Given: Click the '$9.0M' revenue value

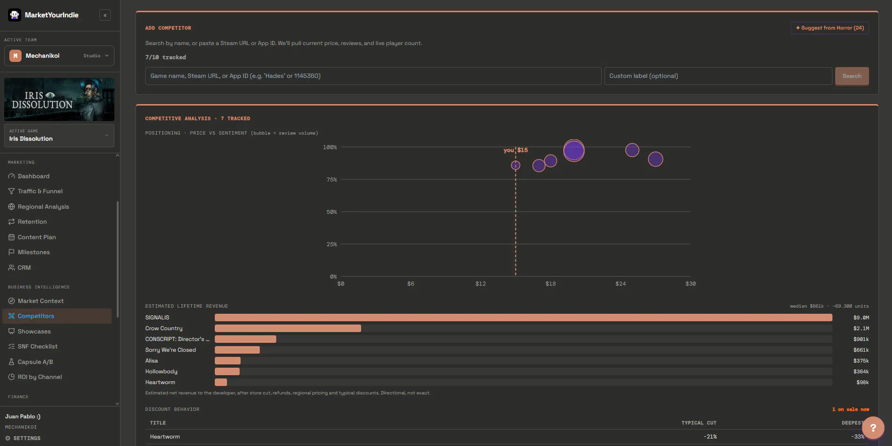Looking at the screenshot, I should [861, 317].
